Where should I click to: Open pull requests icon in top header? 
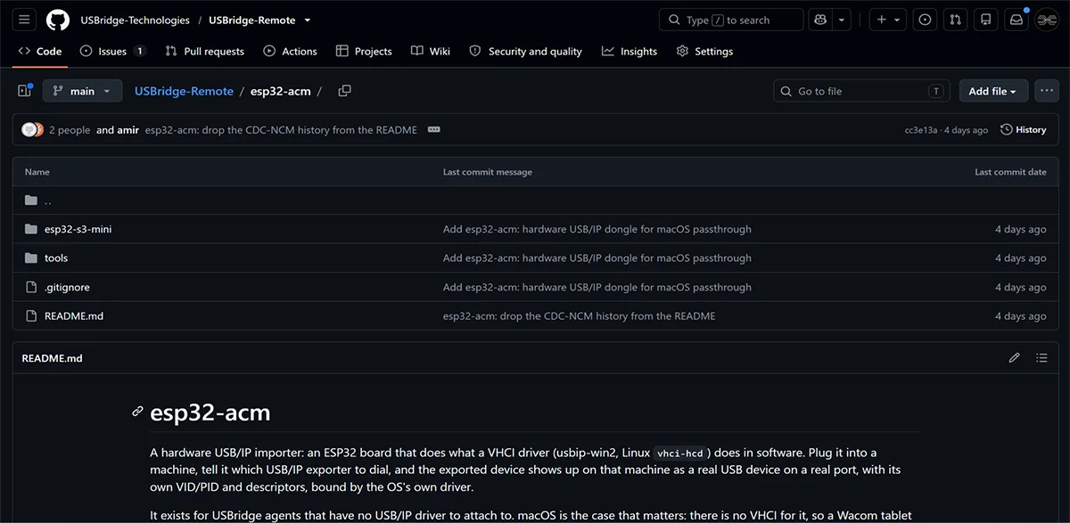tap(955, 20)
